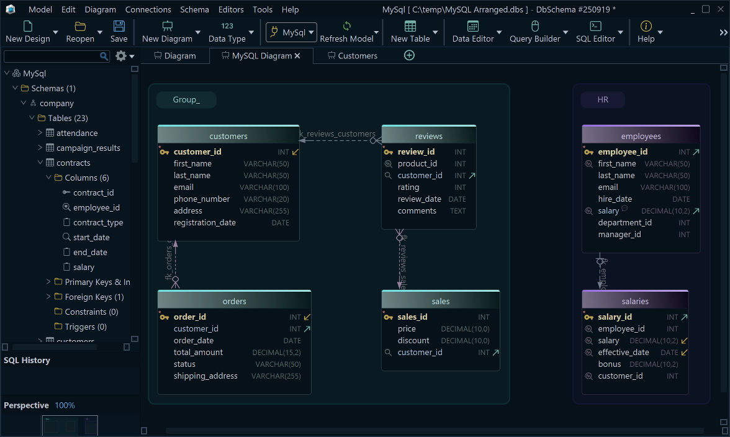
Task: Click the New Table icon
Action: (x=410, y=26)
